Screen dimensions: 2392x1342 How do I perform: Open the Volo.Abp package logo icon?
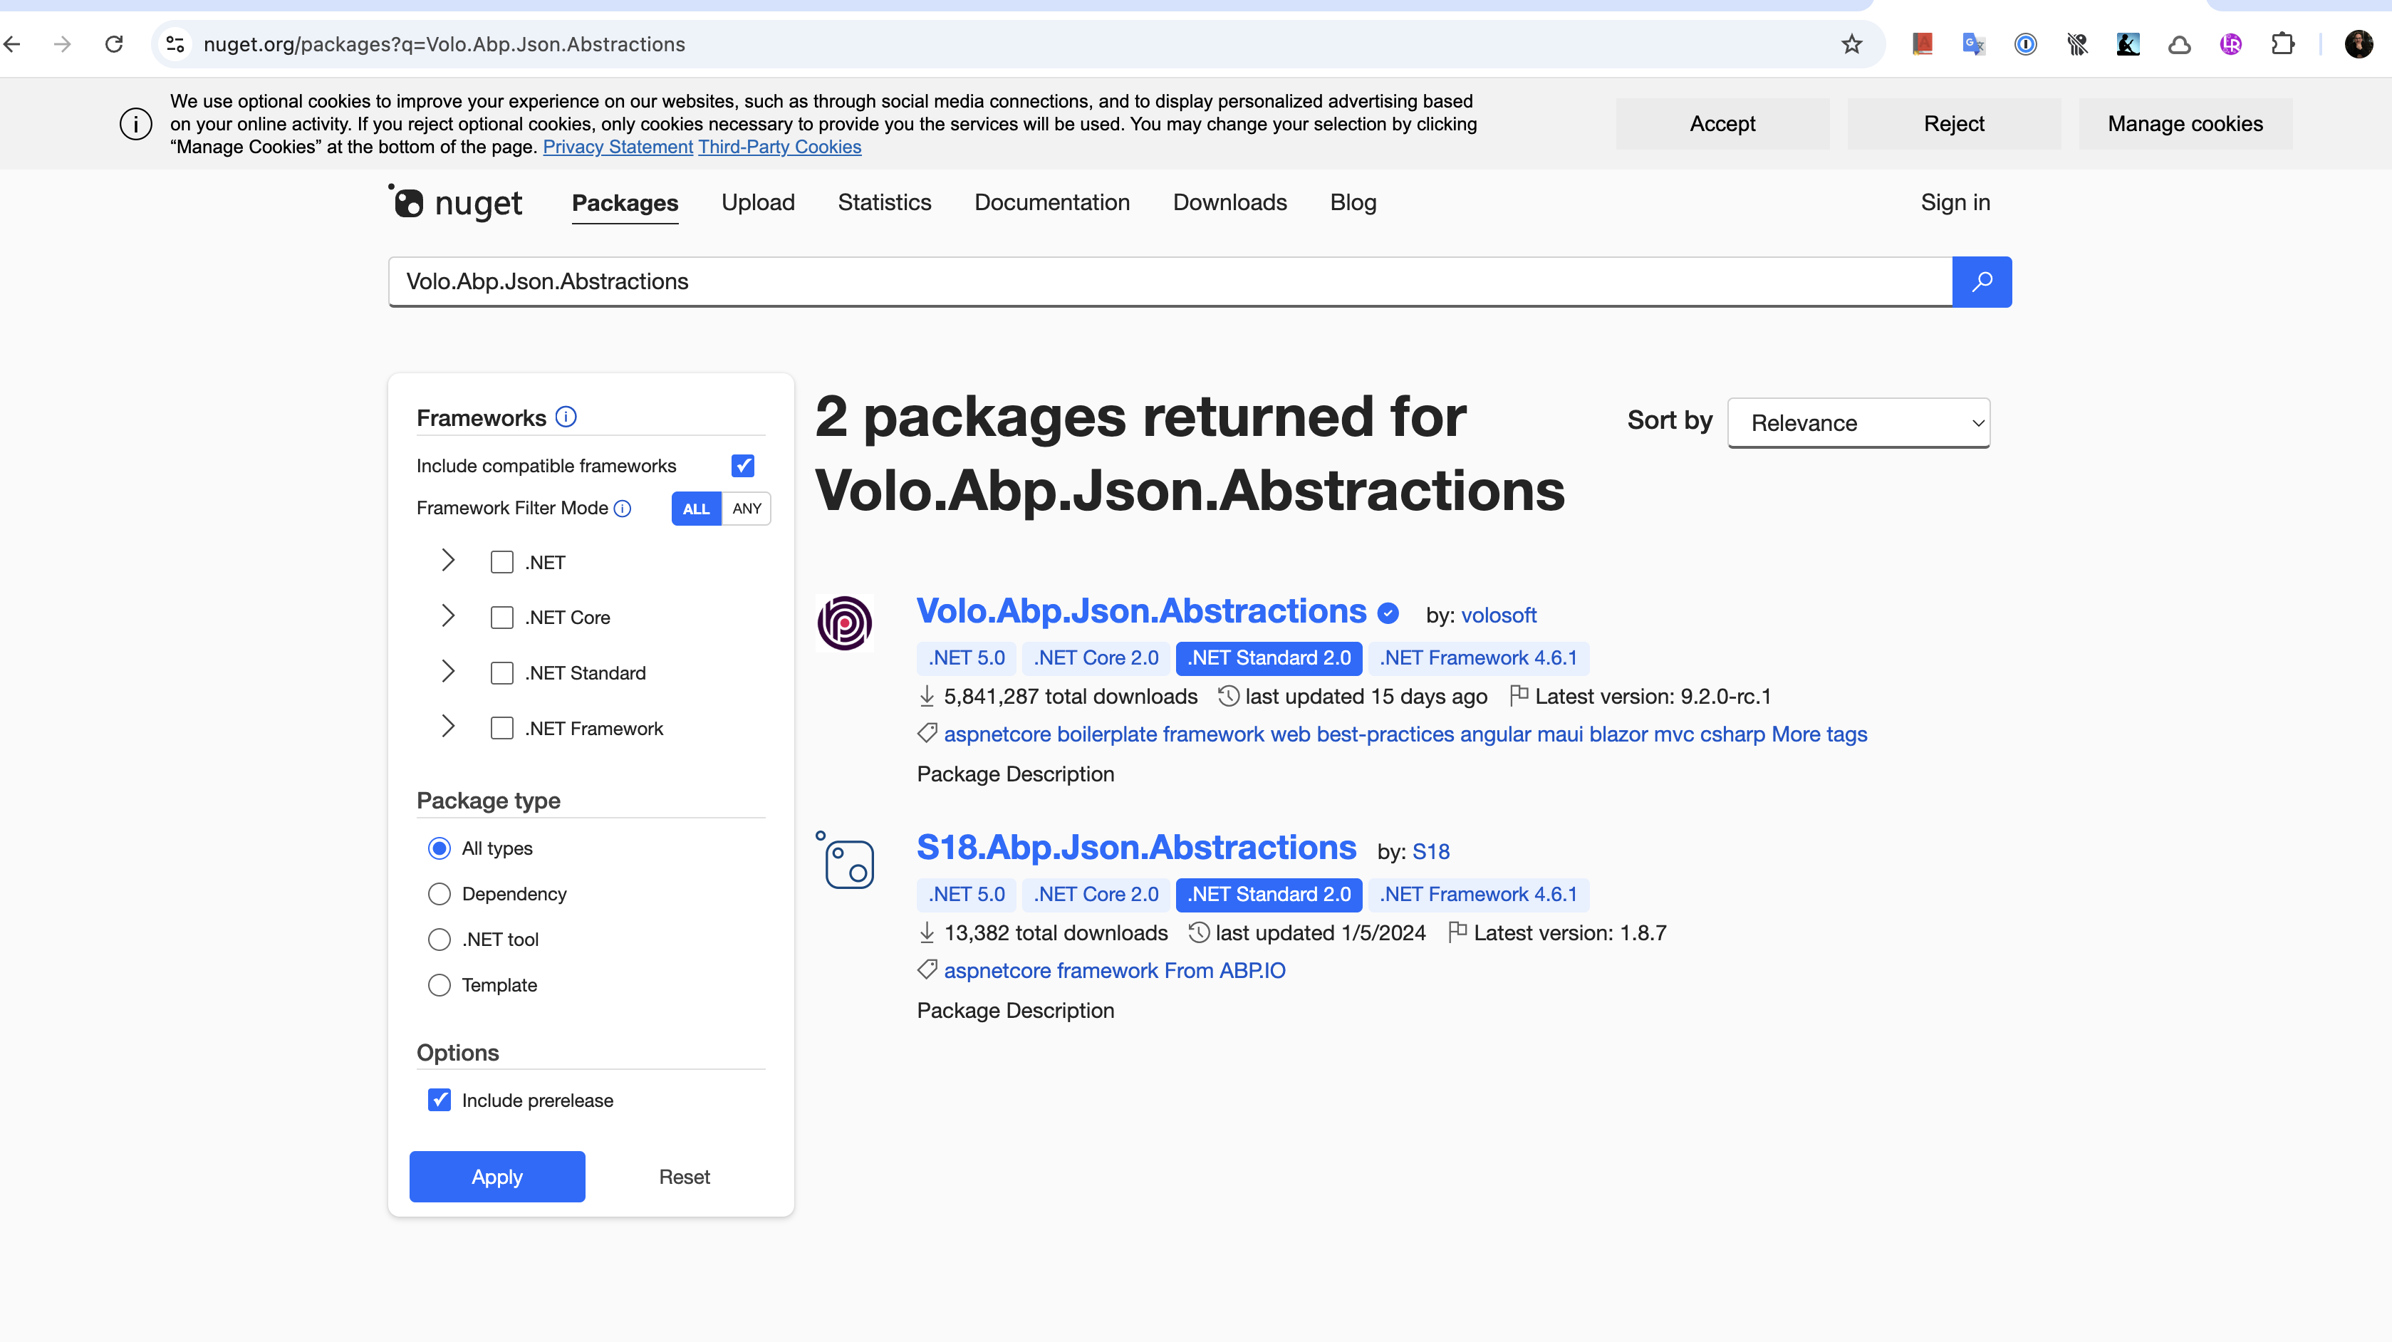point(844,623)
